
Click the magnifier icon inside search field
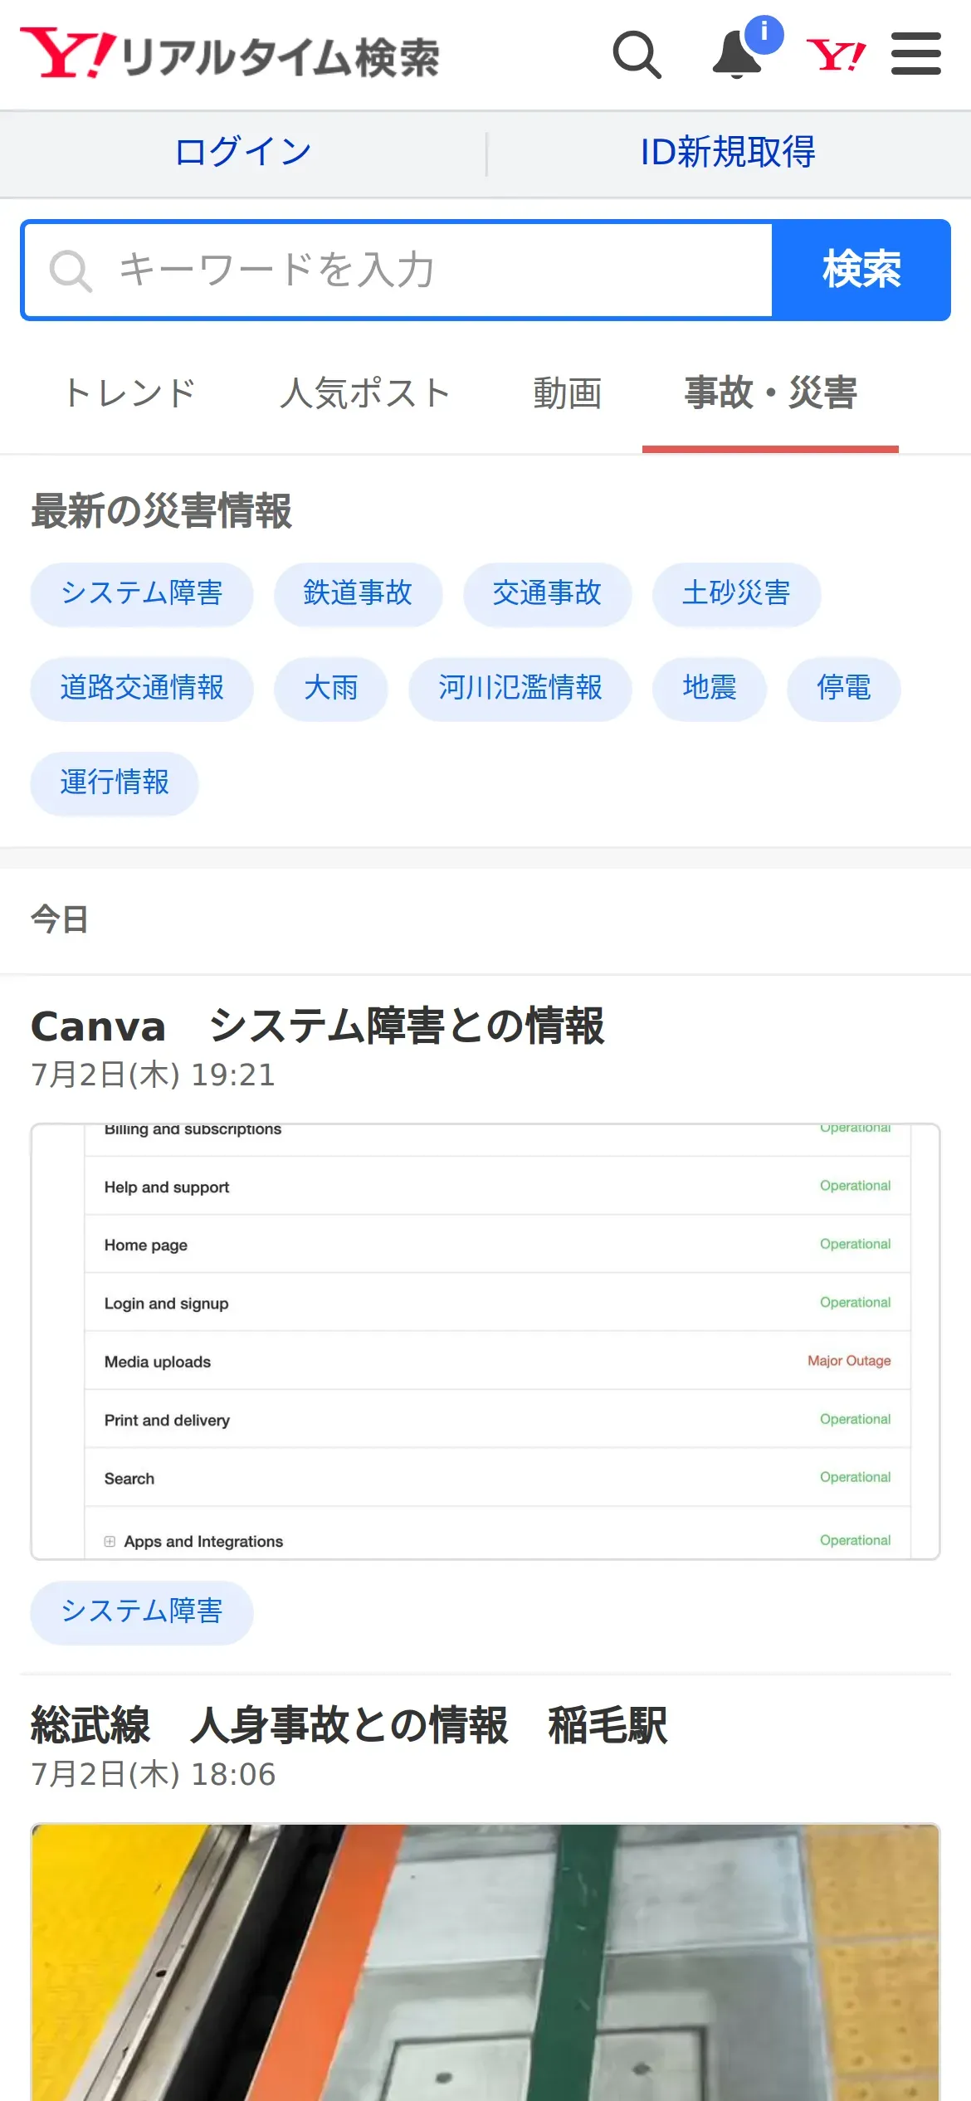click(x=71, y=271)
